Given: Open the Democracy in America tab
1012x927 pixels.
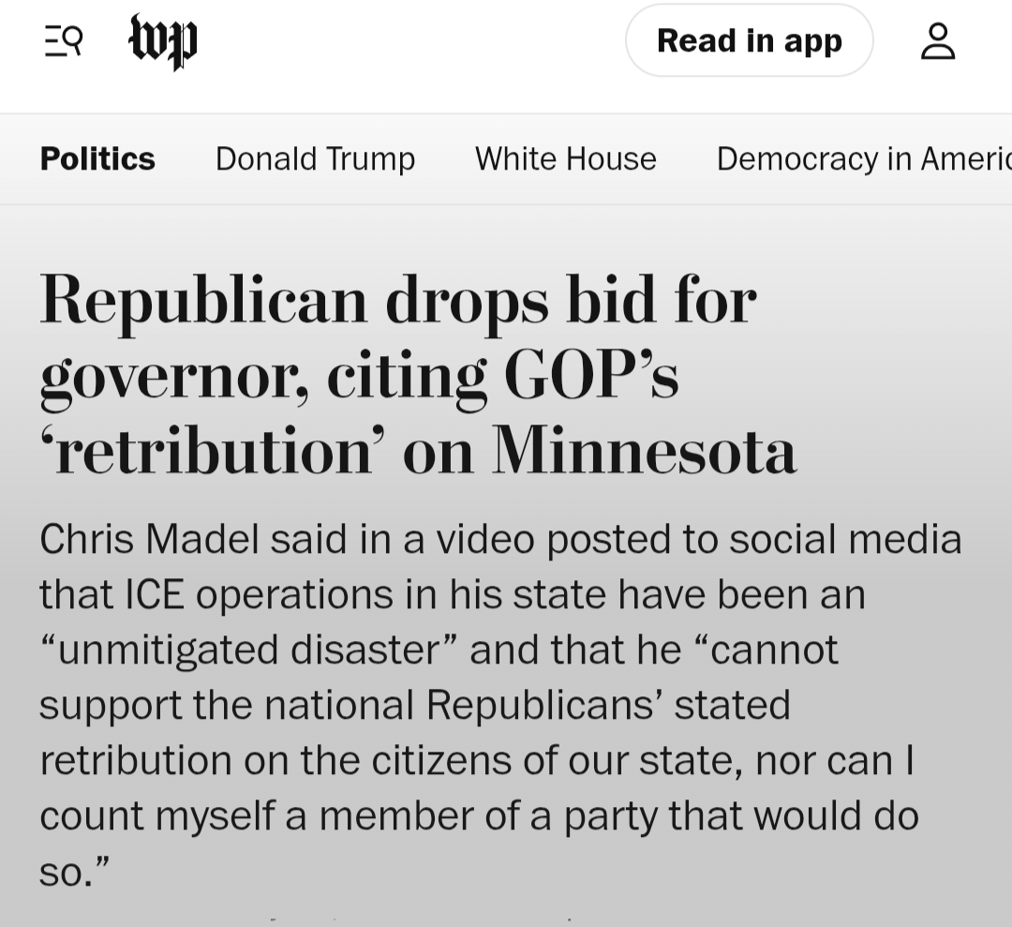Looking at the screenshot, I should pyautogui.click(x=862, y=158).
